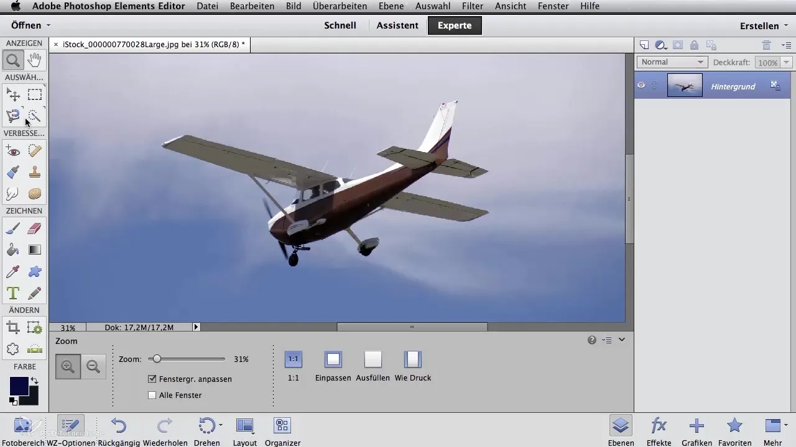Show the Ebenen layers panel
796x447 pixels.
click(x=621, y=430)
